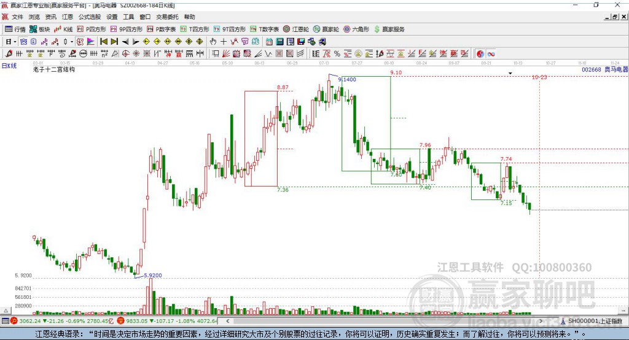Expand the candlestick style dropdown arrow
629x340 pixels.
pyautogui.click(x=71, y=42)
